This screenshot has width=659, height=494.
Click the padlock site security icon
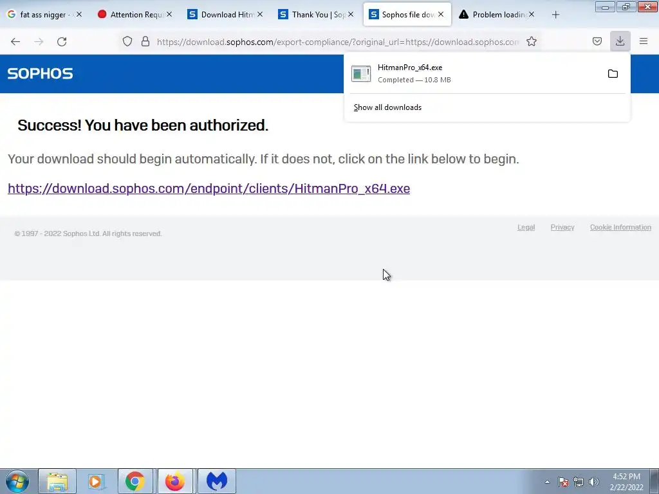145,41
